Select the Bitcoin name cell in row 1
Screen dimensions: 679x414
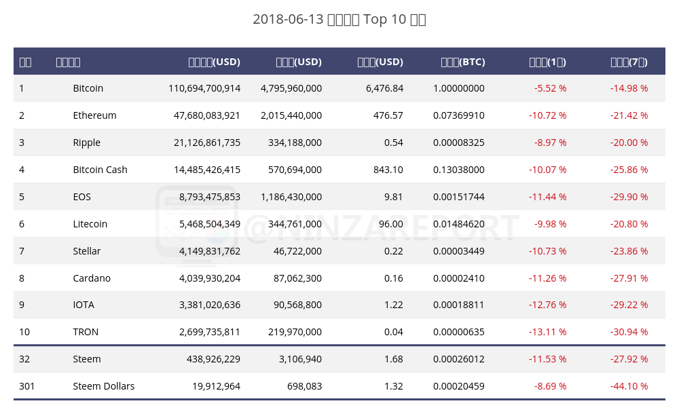(x=88, y=88)
